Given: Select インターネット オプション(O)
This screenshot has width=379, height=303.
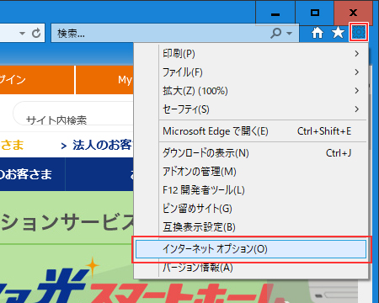Looking at the screenshot, I should pos(251,249).
